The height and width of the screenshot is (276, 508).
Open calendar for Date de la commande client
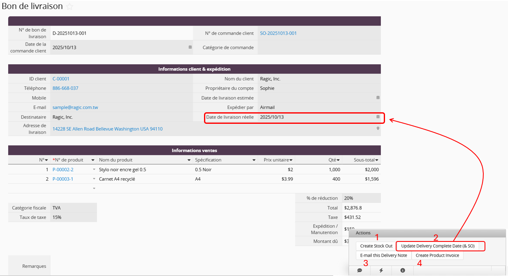click(190, 47)
